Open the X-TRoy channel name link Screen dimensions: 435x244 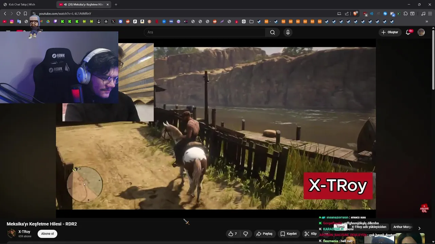pyautogui.click(x=24, y=232)
